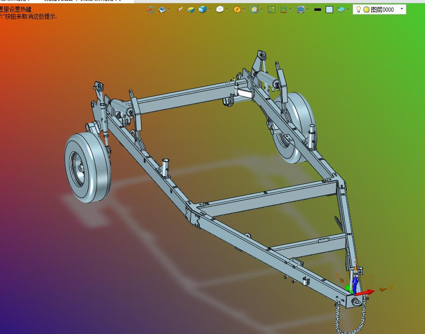Viewport: 425px width, 334px height.
Task: Open the dropdown beside the teal layer icon
Action: (348, 10)
